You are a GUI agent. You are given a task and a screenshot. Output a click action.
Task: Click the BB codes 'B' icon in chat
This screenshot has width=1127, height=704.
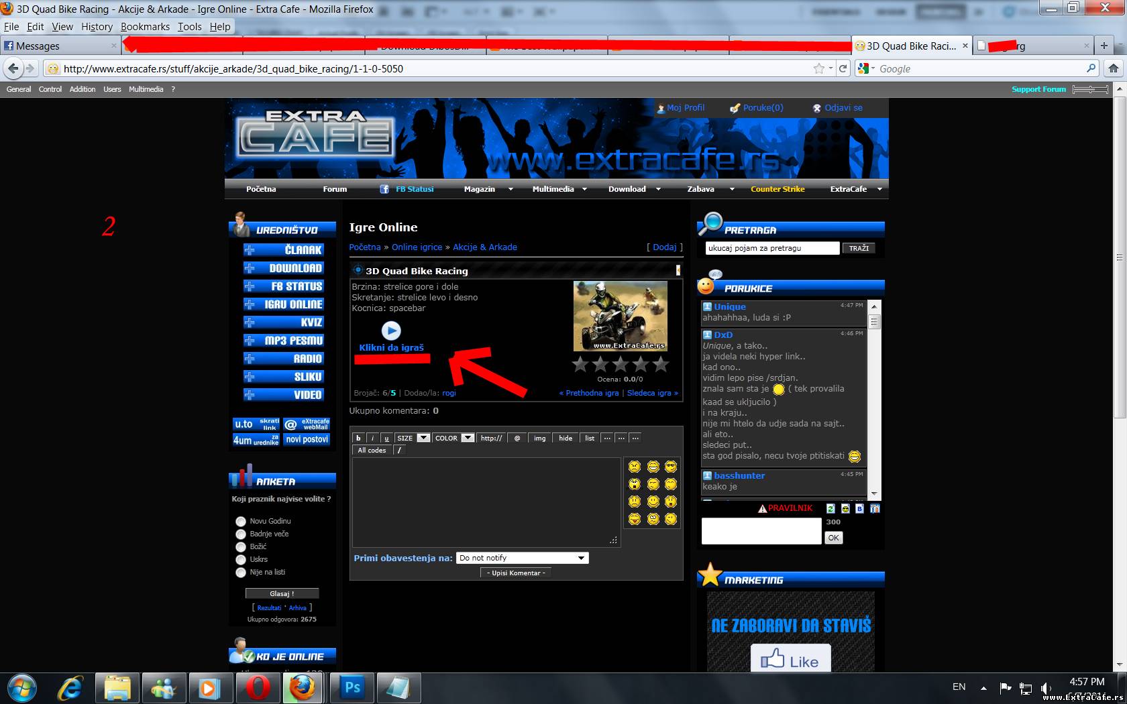point(860,508)
